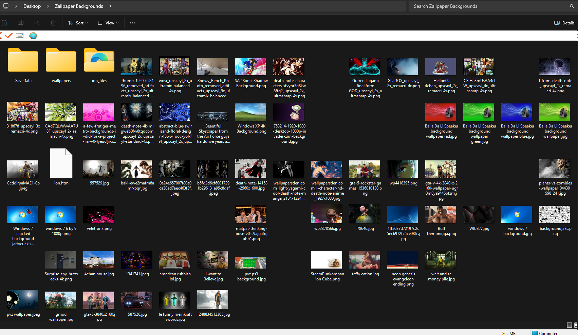578x335 pixels.
Task: Select the WIb8sV.jpg thumbnail
Action: [479, 214]
